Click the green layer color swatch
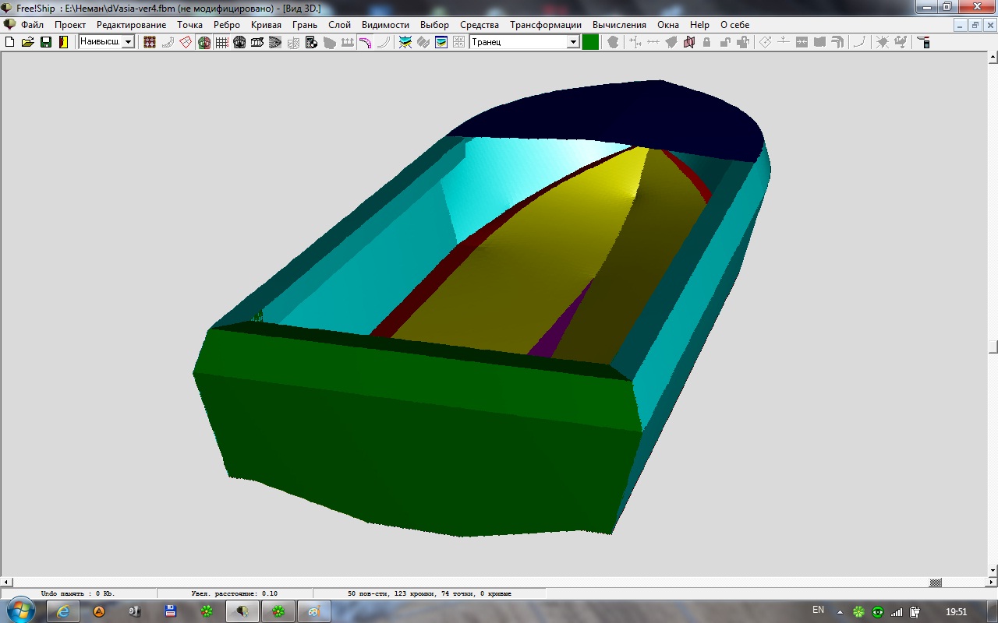Viewport: 998px width, 623px height. (590, 42)
